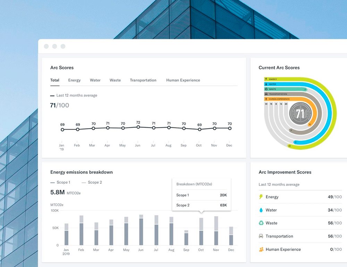
Task: Select the orange Human Experience arc label
Action: pos(279,99)
